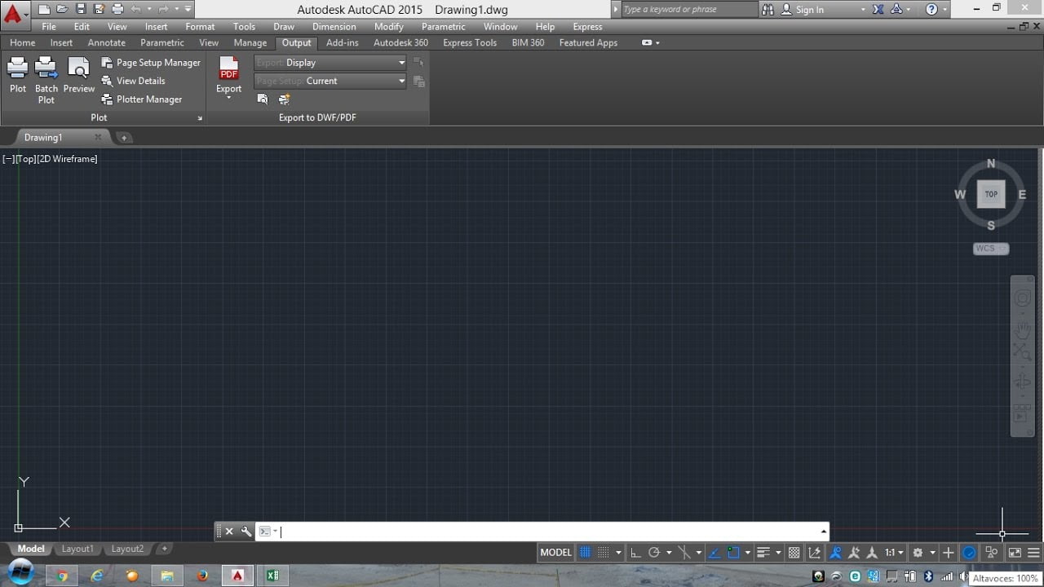Open the Export Display dropdown

pyautogui.click(x=330, y=63)
